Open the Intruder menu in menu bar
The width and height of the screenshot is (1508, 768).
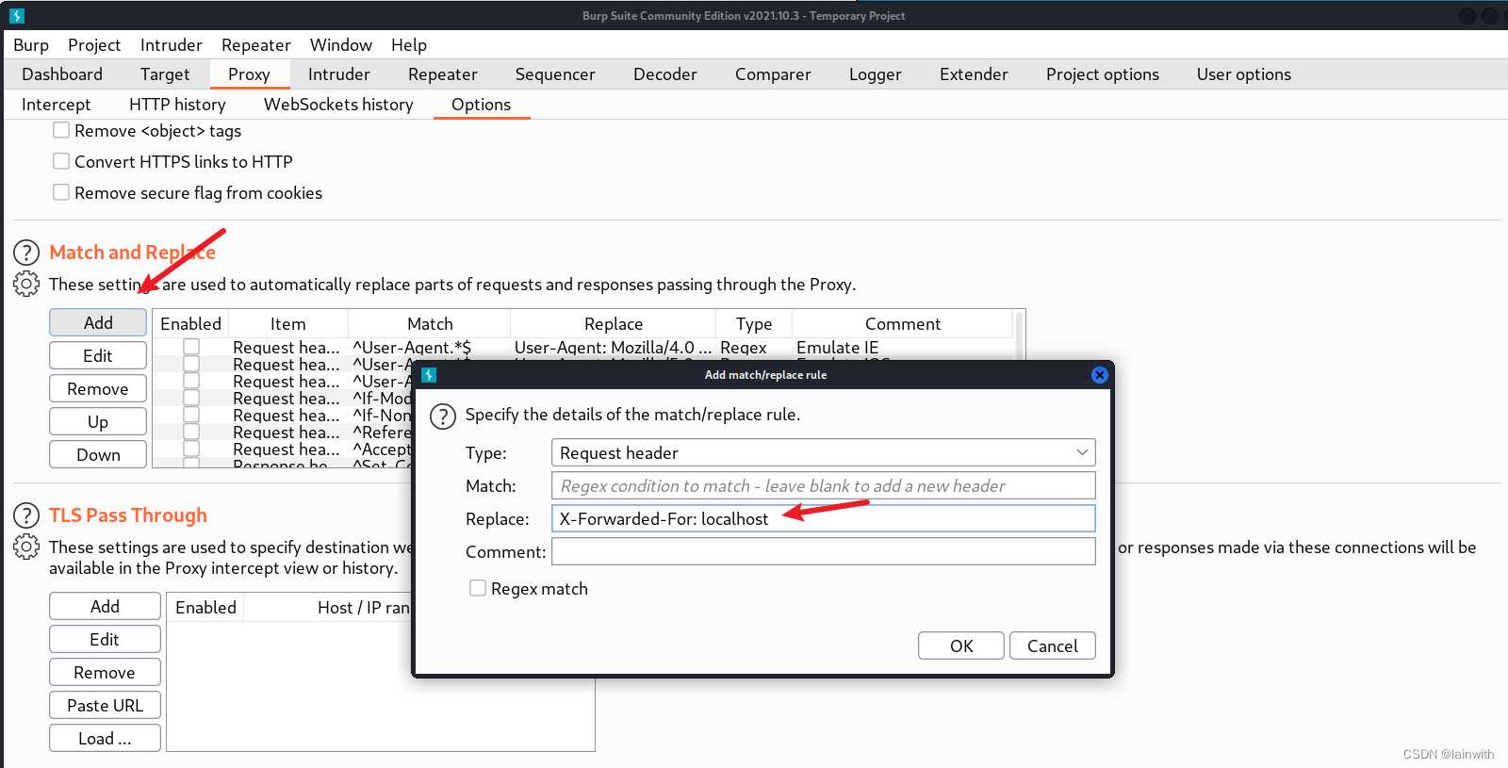(172, 45)
